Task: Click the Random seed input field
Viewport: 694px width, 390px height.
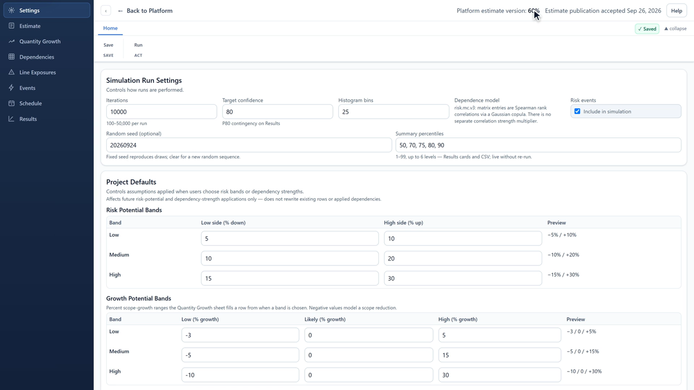Action: (249, 145)
